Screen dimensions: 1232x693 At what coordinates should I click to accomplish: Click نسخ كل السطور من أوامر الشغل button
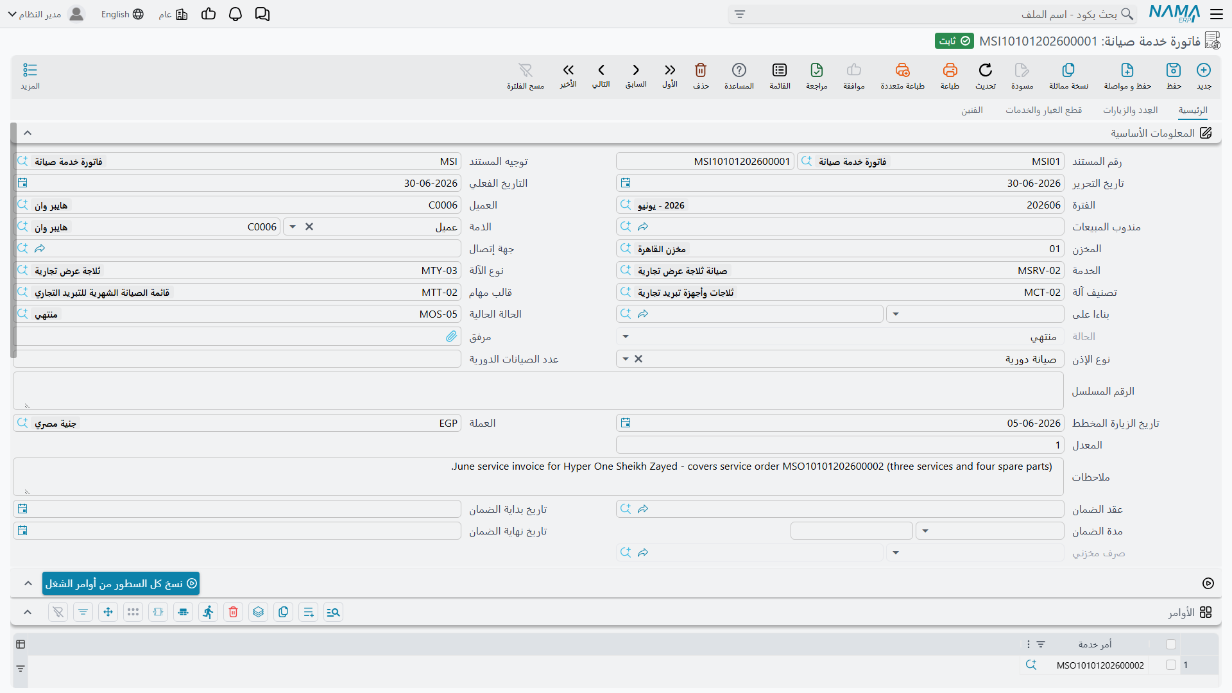tap(121, 583)
